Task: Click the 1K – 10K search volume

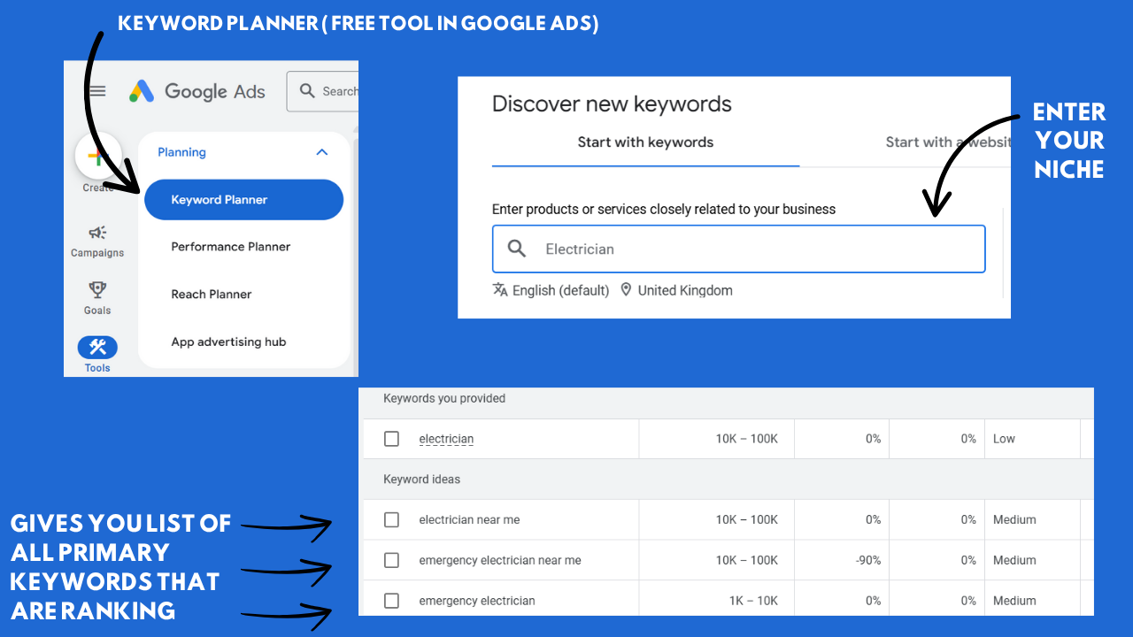Action: 753,601
